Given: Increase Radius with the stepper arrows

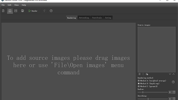Looking at the screenshot, I should click(174, 92).
